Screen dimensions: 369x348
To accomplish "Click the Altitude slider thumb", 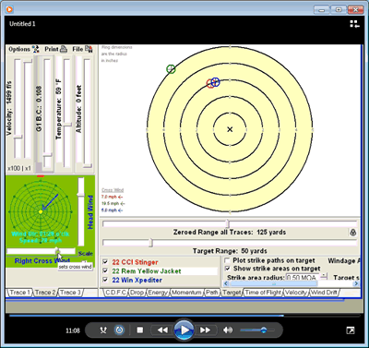I will (x=88, y=165).
